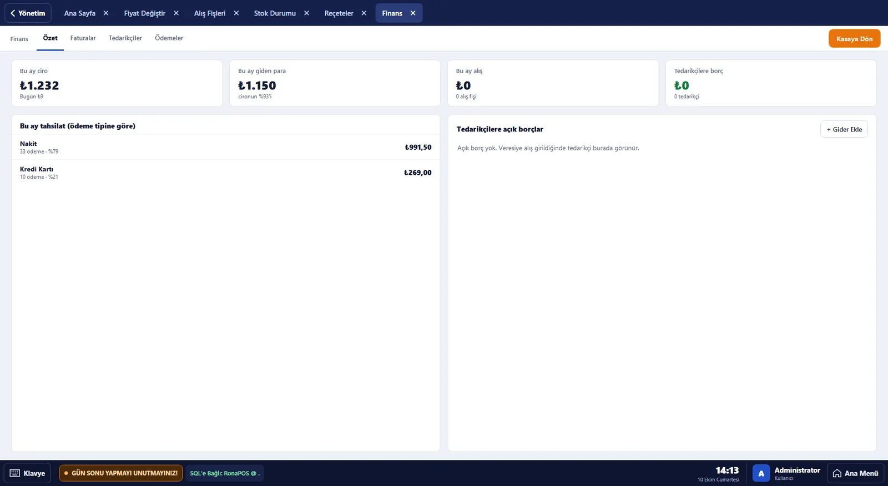The width and height of the screenshot is (888, 486).
Task: Click the Bu ay ciro ₺1.232 value
Action: (39, 85)
